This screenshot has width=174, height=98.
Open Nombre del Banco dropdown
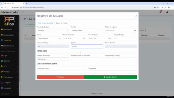[x=53, y=59]
